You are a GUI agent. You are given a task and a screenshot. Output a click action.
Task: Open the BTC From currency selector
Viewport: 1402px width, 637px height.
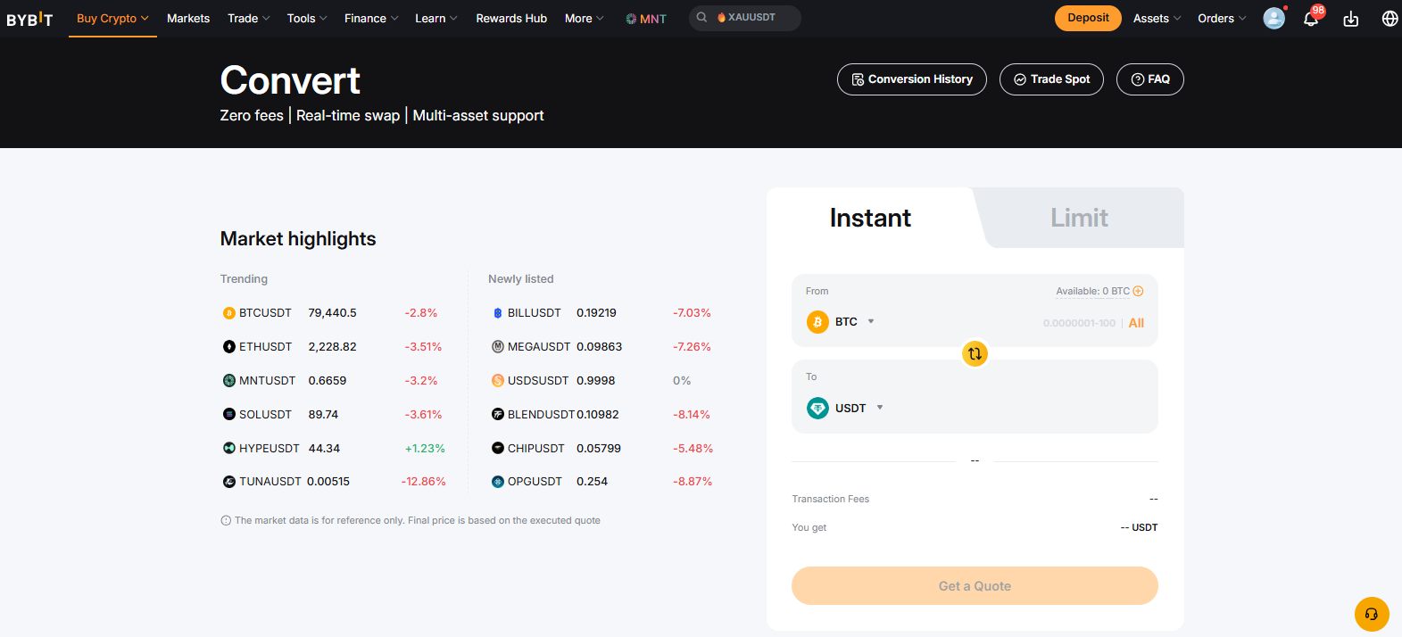(841, 322)
